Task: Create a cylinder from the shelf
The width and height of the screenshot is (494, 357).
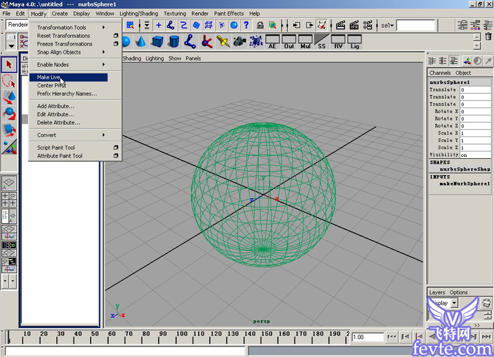Action: click(x=174, y=41)
